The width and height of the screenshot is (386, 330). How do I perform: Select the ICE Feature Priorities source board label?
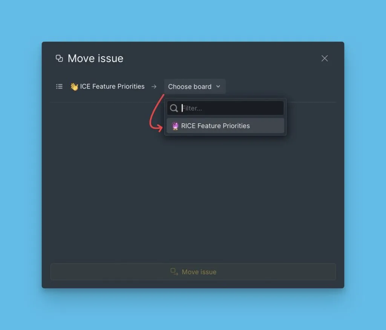(112, 86)
